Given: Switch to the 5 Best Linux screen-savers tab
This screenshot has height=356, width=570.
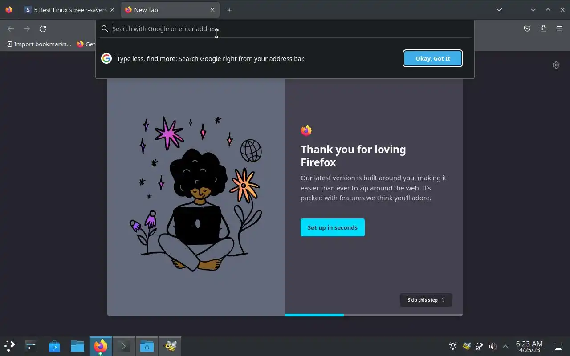Looking at the screenshot, I should [x=69, y=10].
